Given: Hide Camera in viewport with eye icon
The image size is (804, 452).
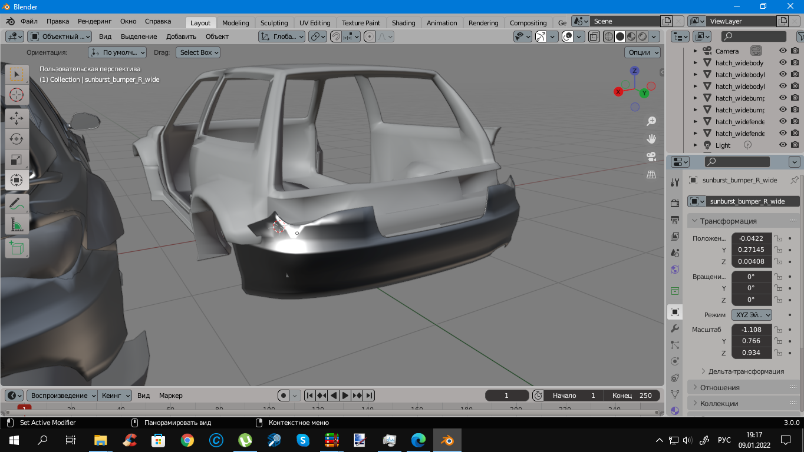Looking at the screenshot, I should tap(783, 51).
